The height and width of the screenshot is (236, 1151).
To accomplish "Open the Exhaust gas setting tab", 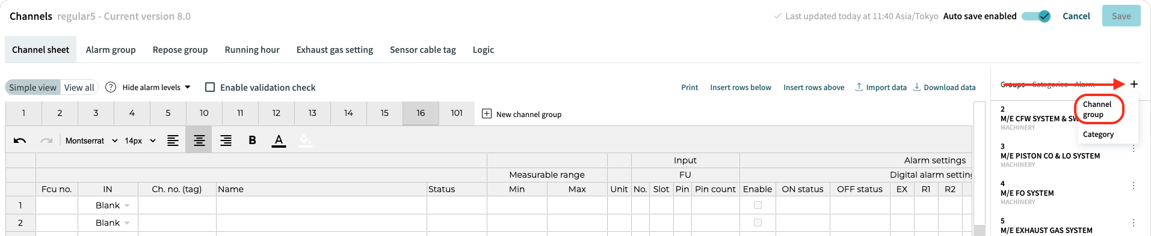I will coord(335,50).
